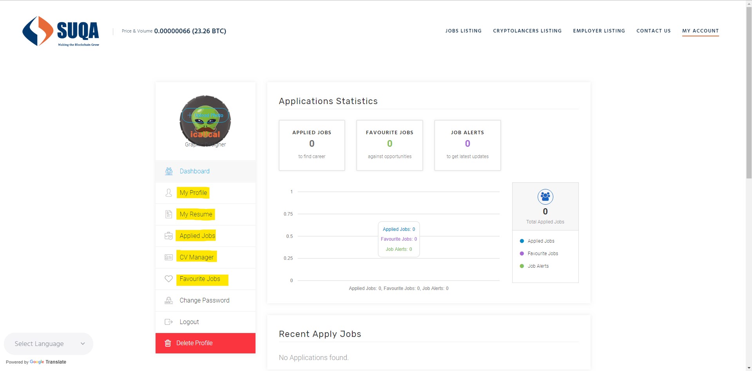Click the Google Translate attribution text
The image size is (752, 371).
(36, 362)
